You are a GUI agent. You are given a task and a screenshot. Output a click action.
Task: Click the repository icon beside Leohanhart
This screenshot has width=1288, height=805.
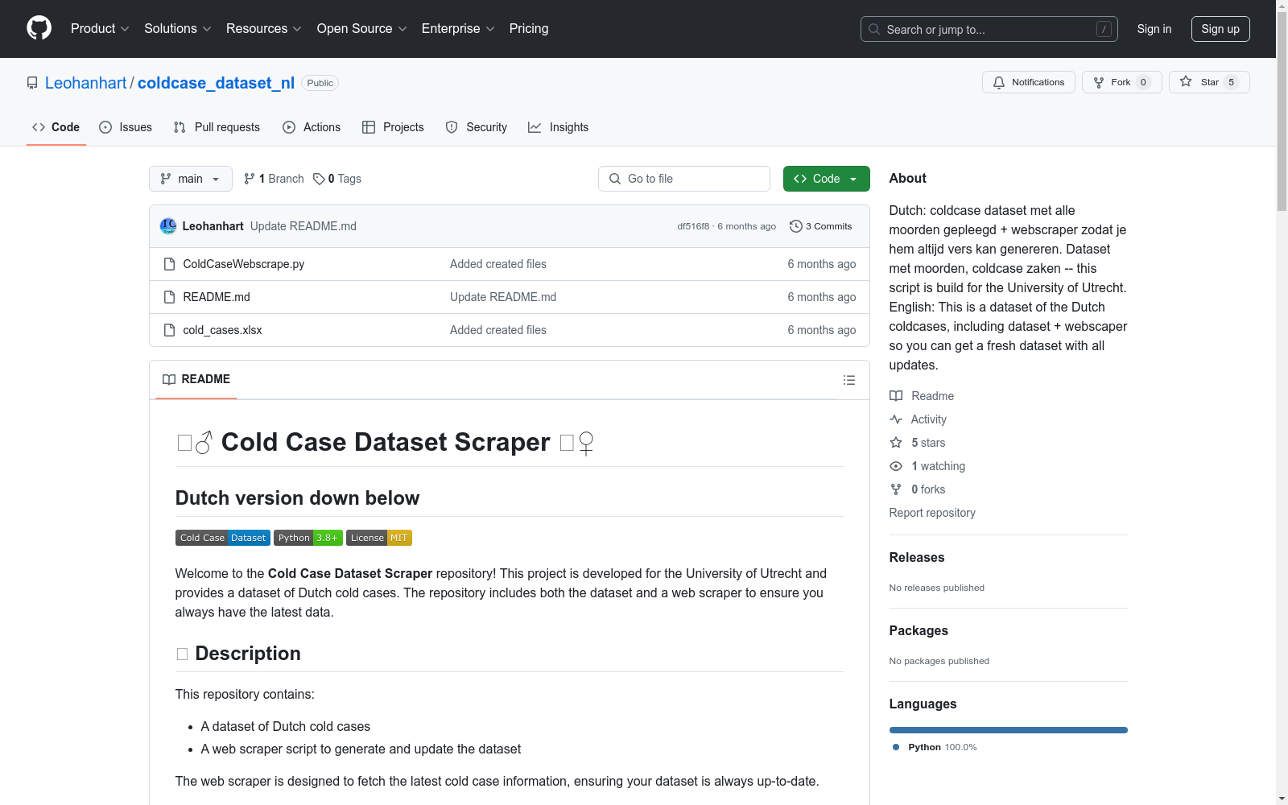click(32, 83)
